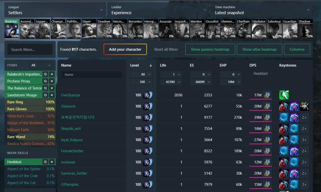The width and height of the screenshot is (321, 192).
Task: Click the Hexblast skill icon in Odesson's DPS
Action: [x=267, y=106]
